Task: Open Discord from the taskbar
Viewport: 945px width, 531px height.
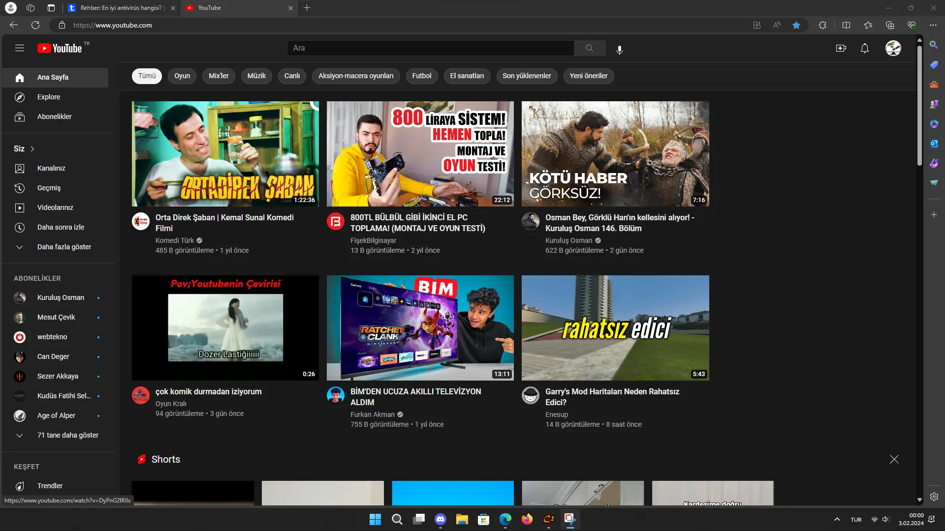Action: point(441,519)
